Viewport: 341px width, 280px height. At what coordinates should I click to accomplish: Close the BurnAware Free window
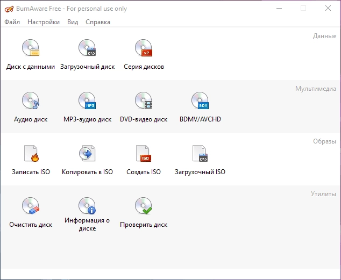pos(328,8)
